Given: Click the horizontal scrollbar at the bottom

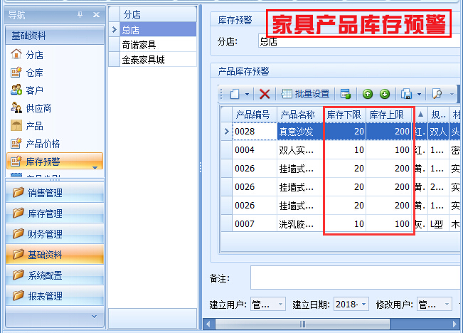Looking at the screenshot, I should click(334, 324).
